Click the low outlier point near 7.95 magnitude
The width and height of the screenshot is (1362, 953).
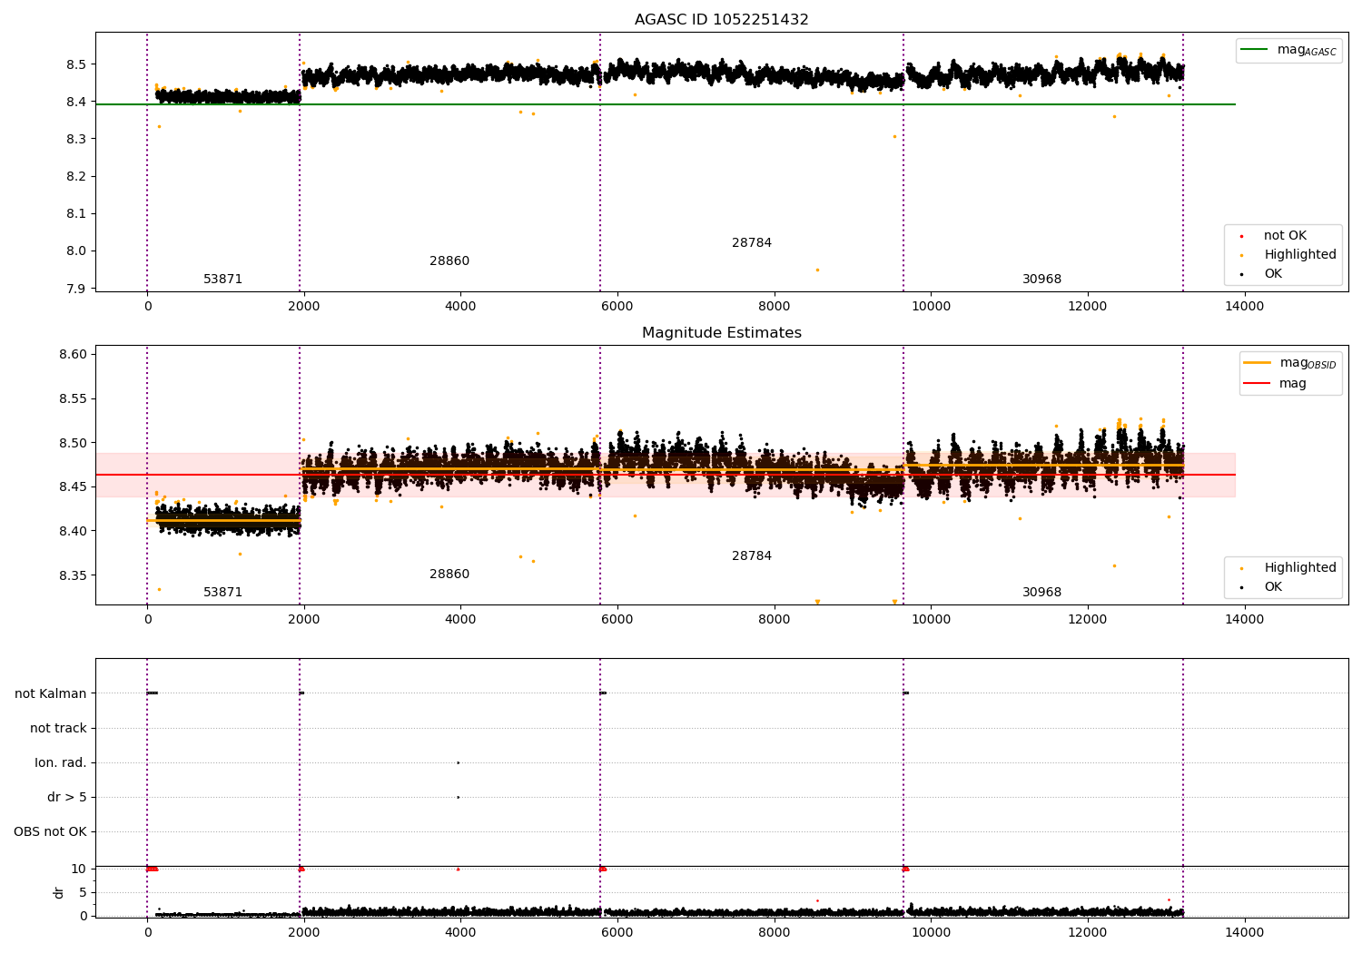tap(817, 270)
